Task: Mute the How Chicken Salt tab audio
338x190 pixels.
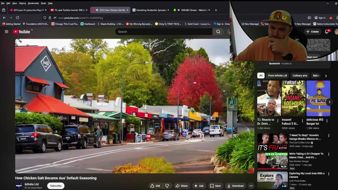Action: point(97,10)
